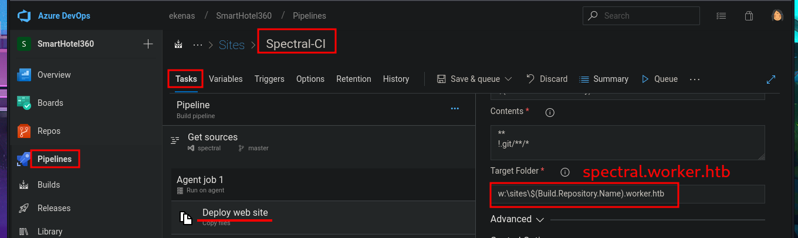The image size is (798, 238).
Task: Select the Deploy web site task
Action: coord(235,213)
